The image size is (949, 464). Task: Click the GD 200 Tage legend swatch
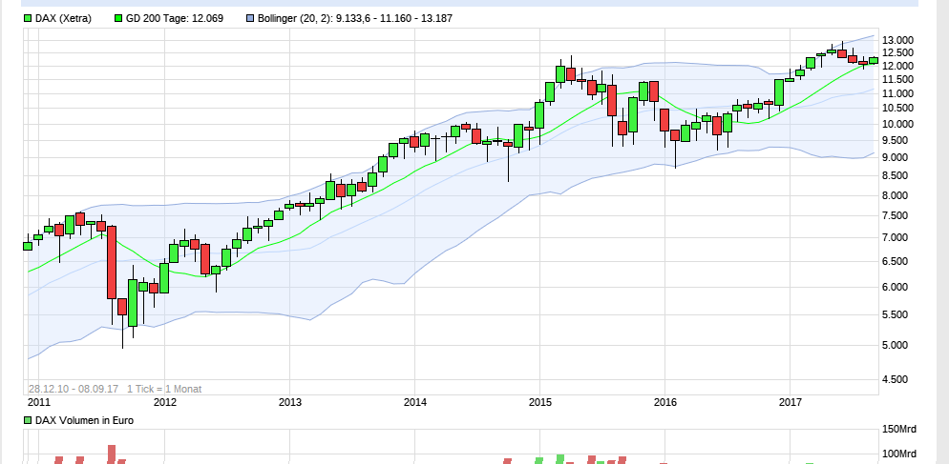click(118, 18)
